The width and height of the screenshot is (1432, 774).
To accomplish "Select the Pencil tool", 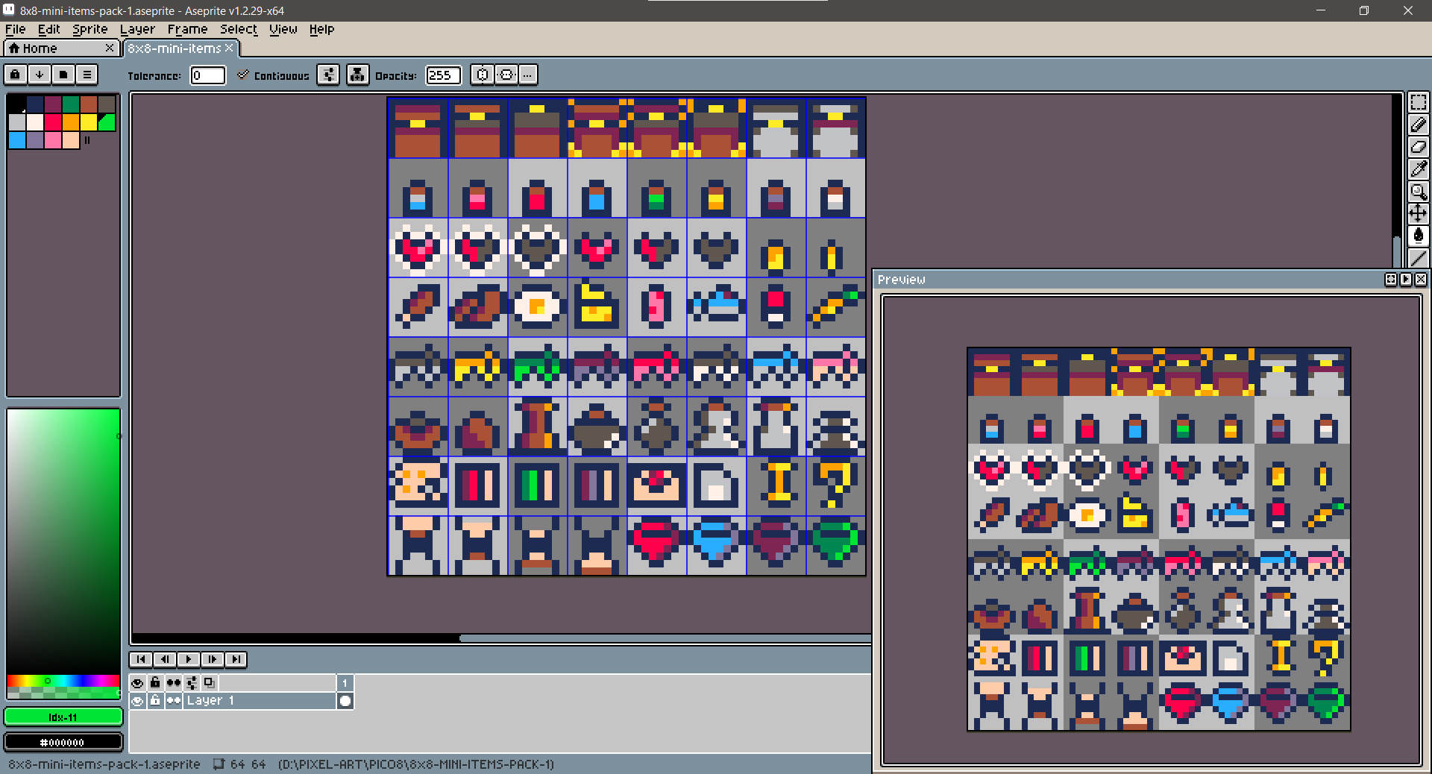I will 1419,125.
